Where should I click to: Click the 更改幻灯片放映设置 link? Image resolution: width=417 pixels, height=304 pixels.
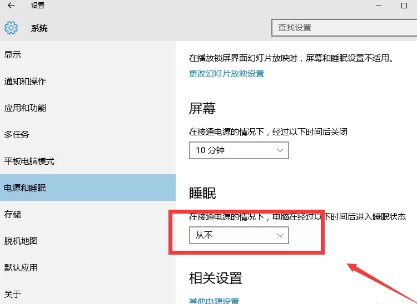[226, 73]
